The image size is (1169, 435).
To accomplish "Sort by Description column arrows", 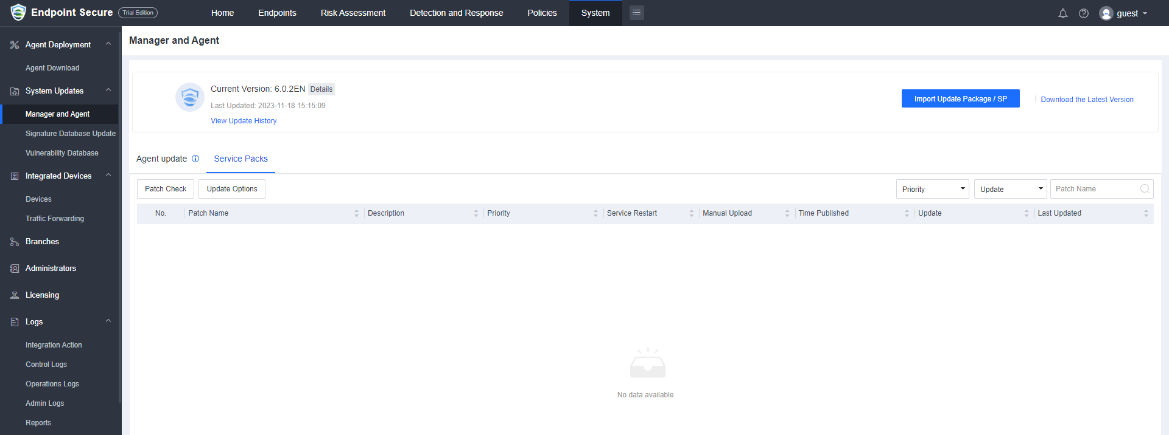I will point(476,213).
